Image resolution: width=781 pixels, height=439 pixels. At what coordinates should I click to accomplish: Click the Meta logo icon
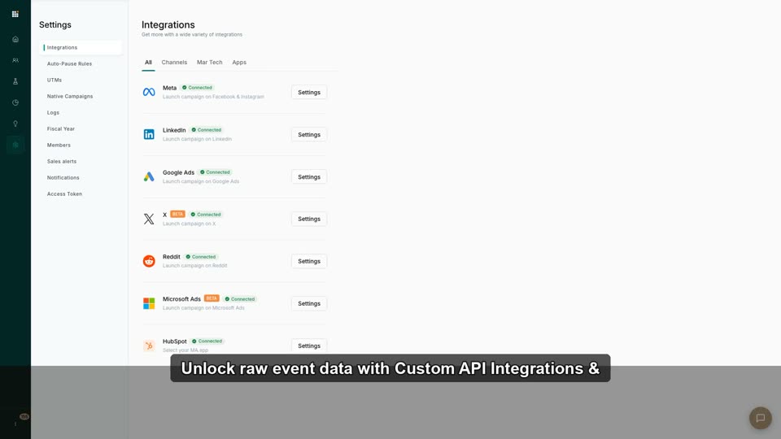pos(149,92)
